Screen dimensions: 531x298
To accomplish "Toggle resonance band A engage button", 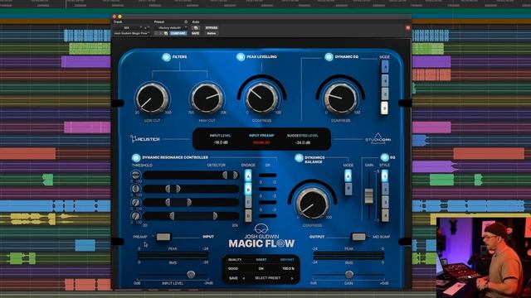I will pos(248,176).
